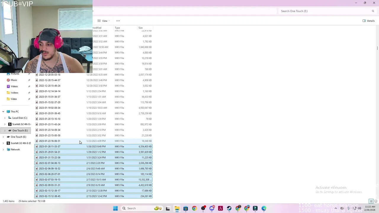The image size is (379, 213).
Task: Select Network in the navigation pane
Action: click(x=15, y=149)
